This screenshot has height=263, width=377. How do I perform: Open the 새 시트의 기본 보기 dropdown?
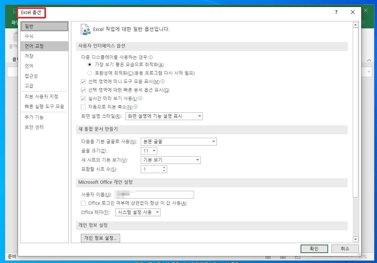[x=170, y=160]
